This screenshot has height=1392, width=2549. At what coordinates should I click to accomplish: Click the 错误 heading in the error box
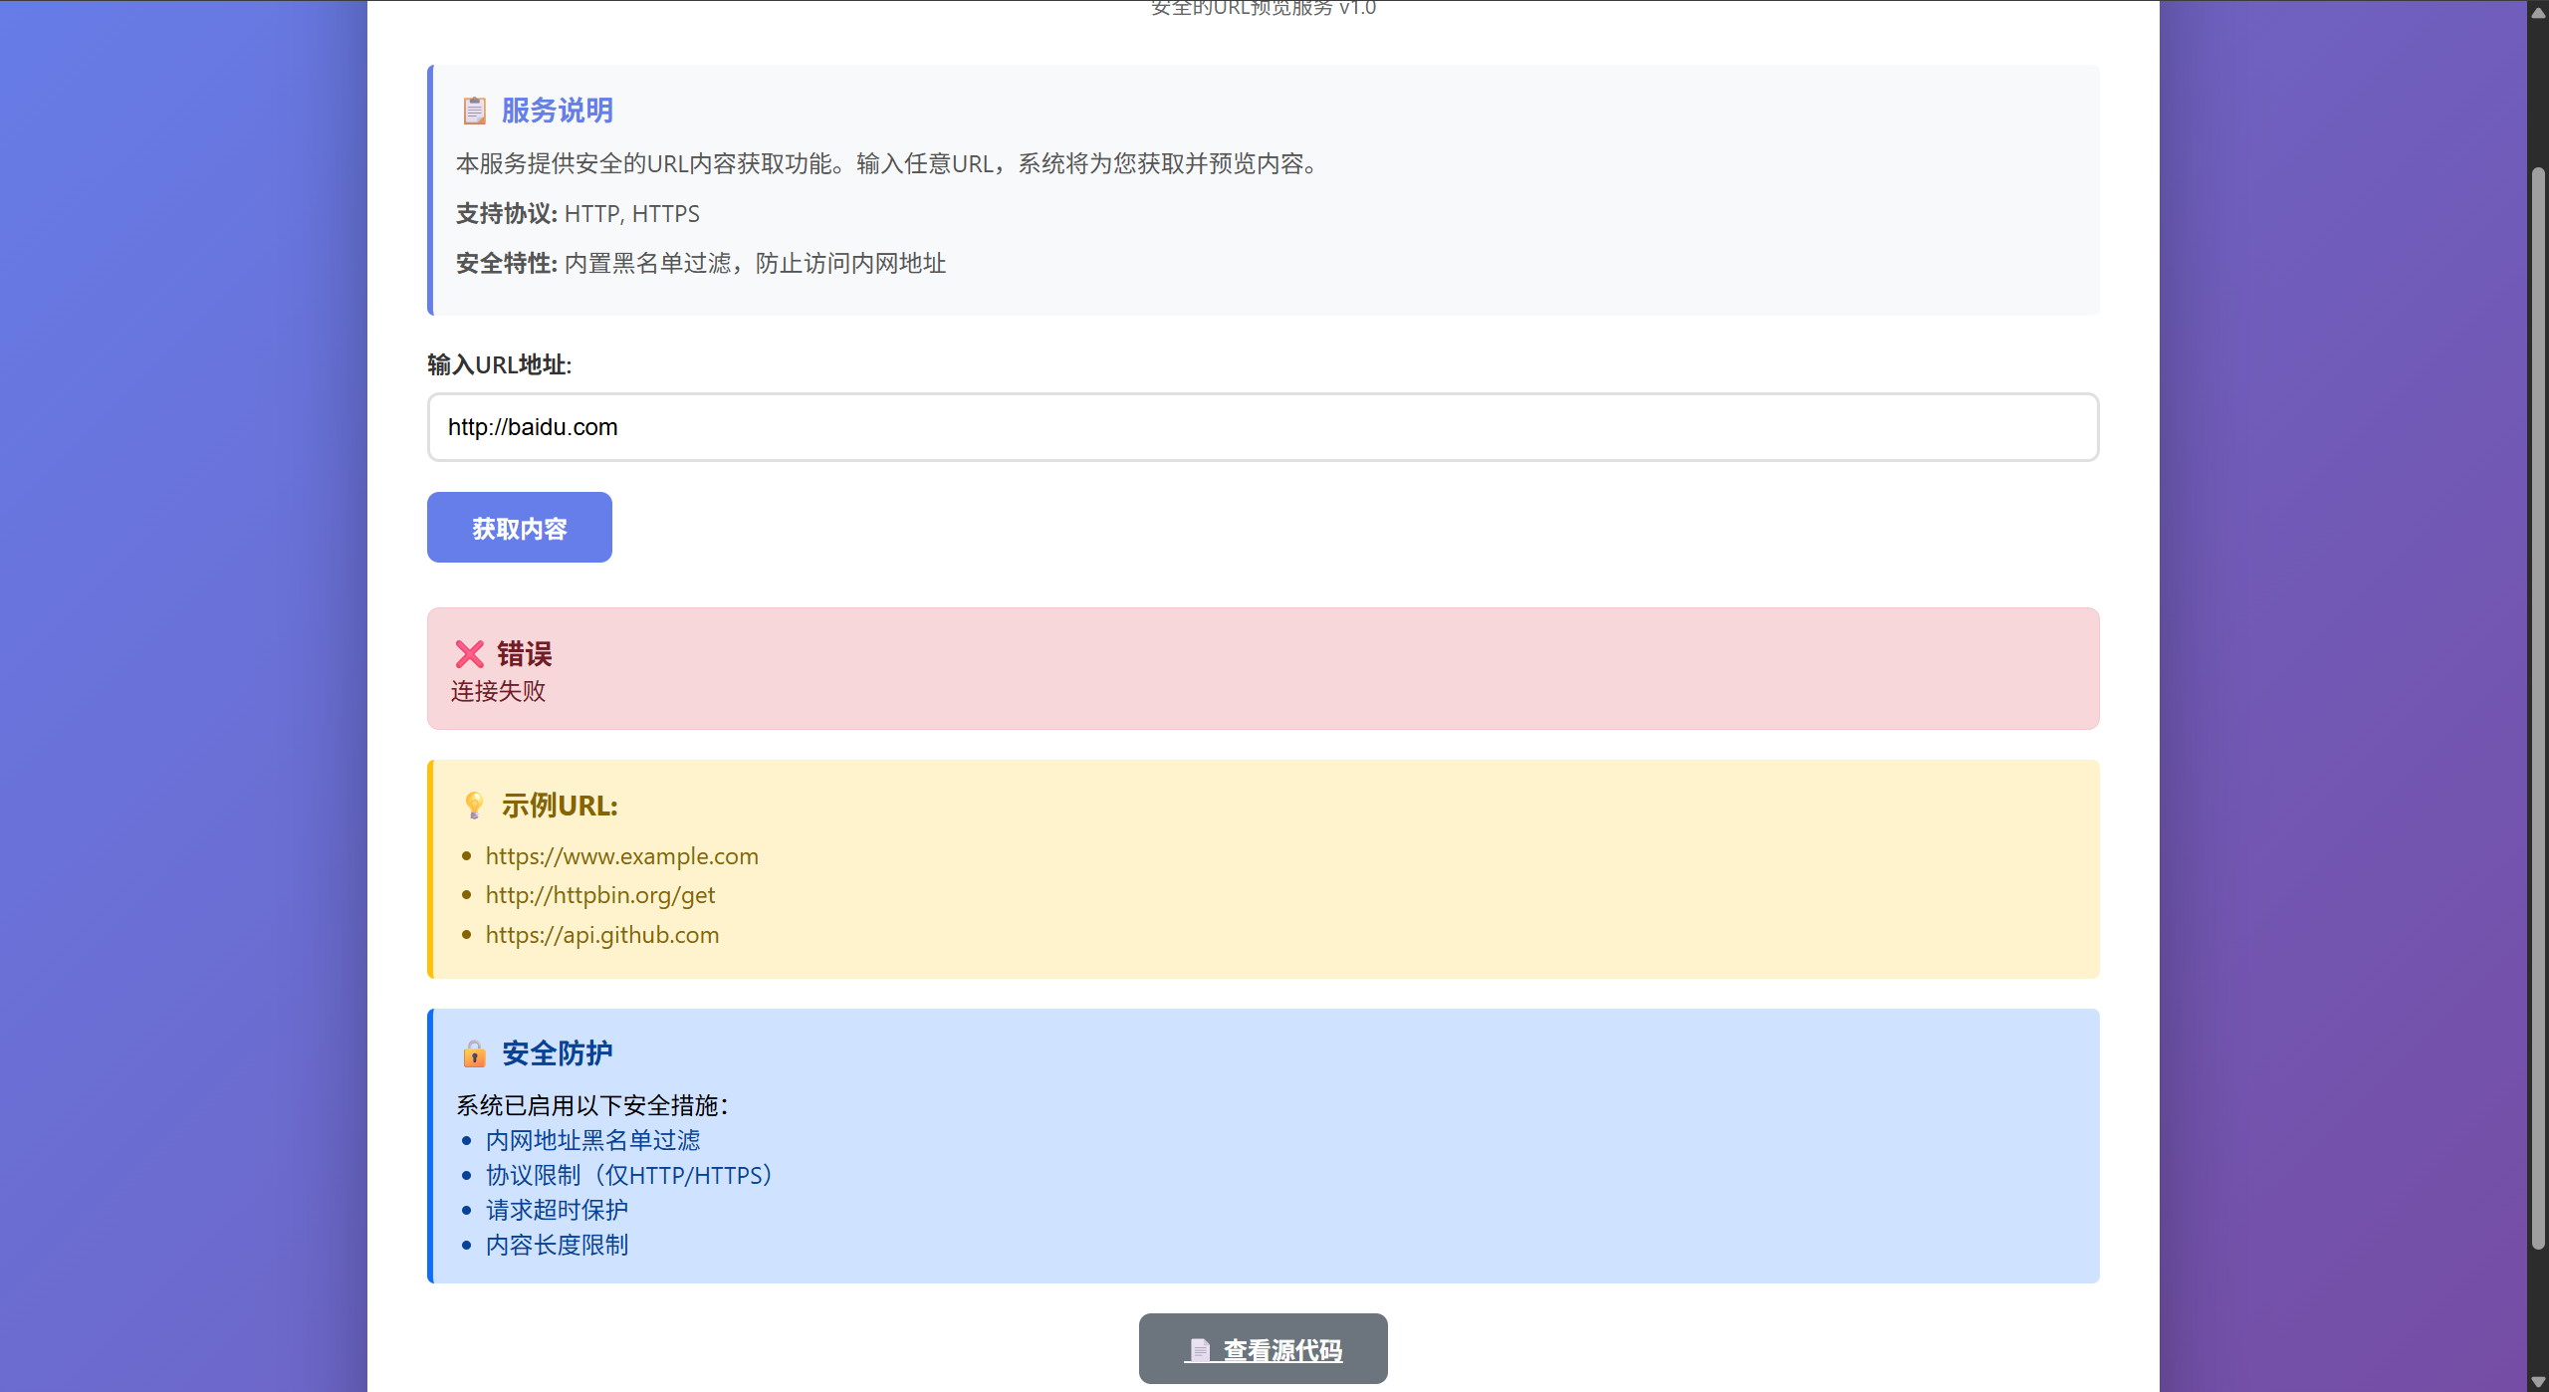(x=524, y=654)
